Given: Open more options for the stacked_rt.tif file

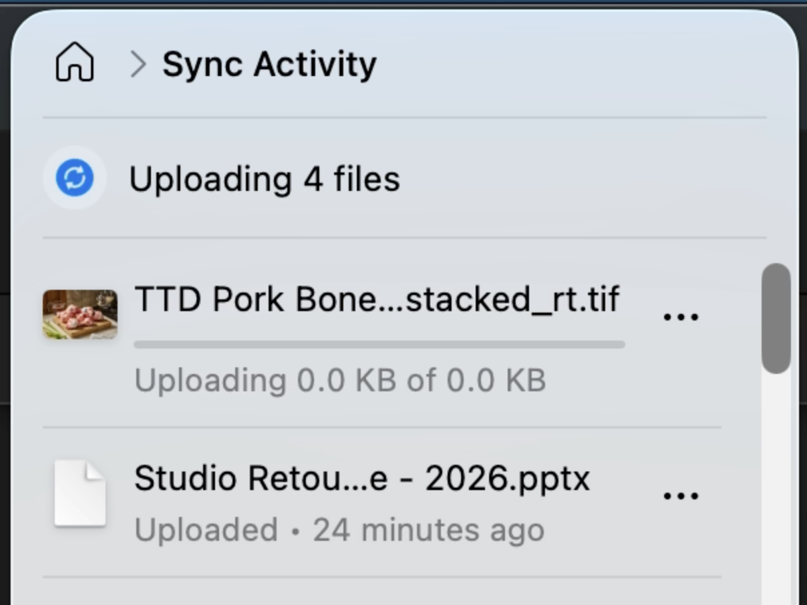Looking at the screenshot, I should pyautogui.click(x=681, y=317).
